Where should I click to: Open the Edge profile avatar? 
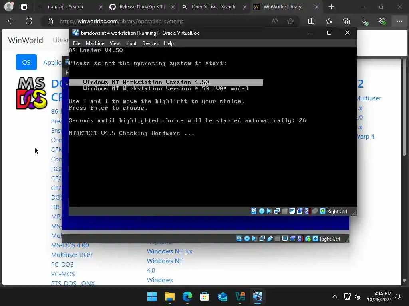(x=9, y=6)
